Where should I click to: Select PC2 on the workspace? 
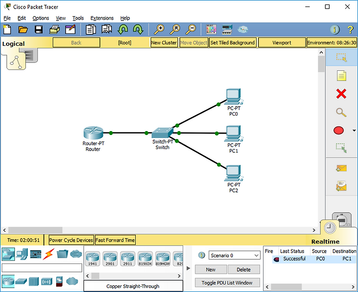233,173
